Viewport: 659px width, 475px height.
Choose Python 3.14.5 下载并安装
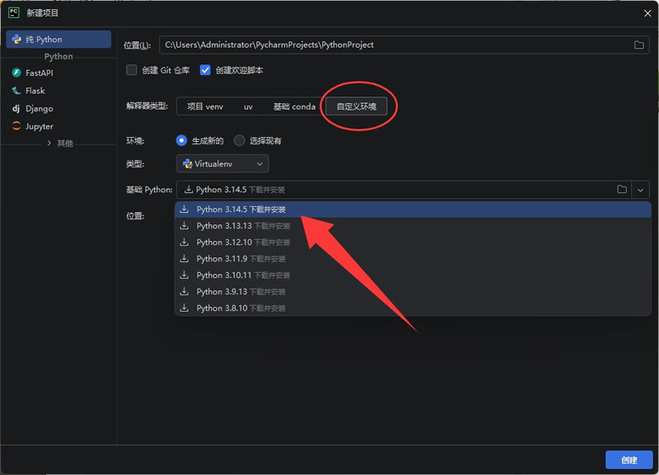(413, 209)
